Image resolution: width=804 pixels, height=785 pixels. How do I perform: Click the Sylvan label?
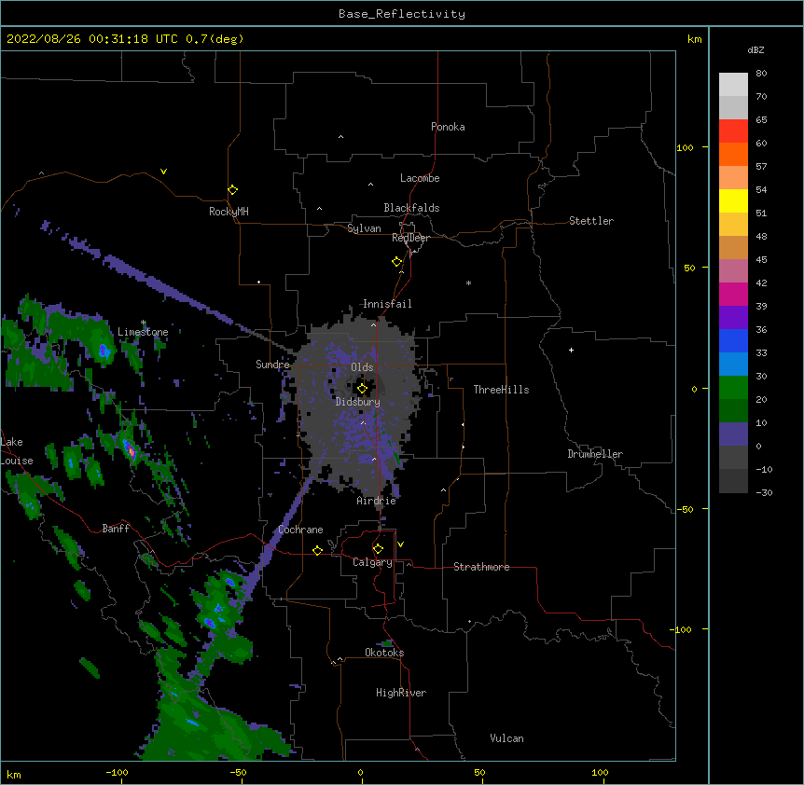364,228
